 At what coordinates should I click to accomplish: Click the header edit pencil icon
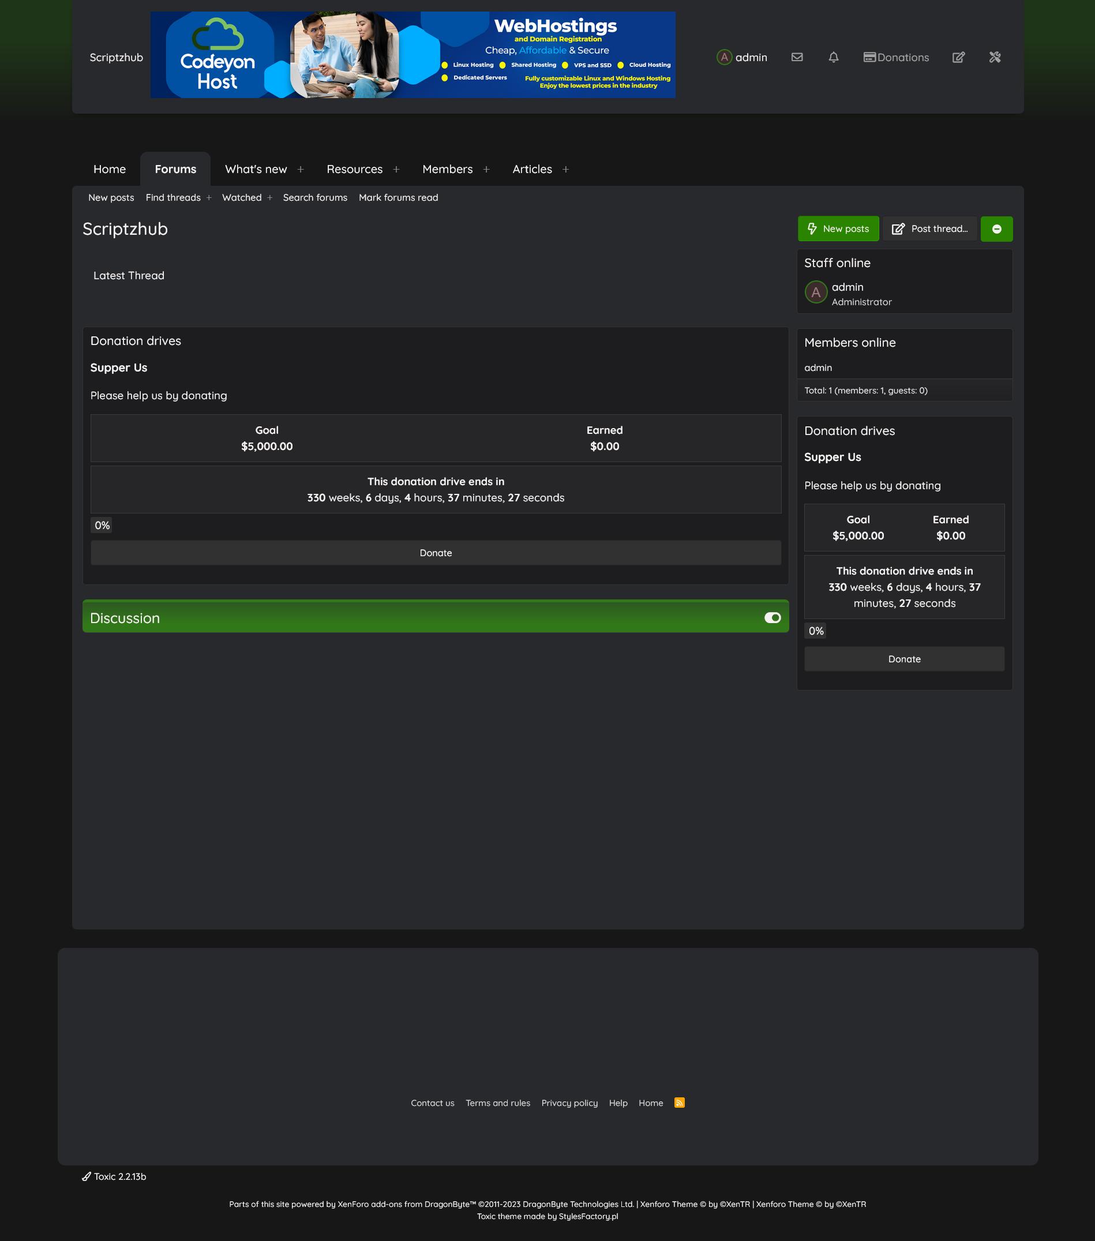958,57
